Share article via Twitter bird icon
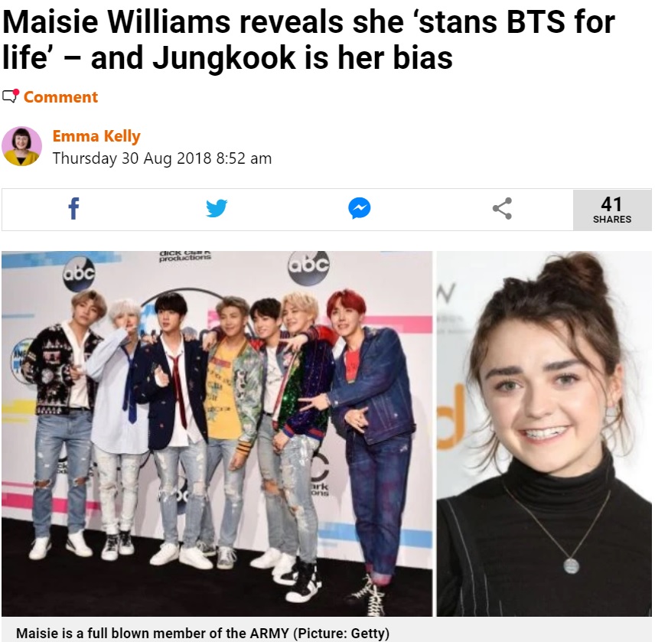This screenshot has height=642, width=655. (217, 208)
